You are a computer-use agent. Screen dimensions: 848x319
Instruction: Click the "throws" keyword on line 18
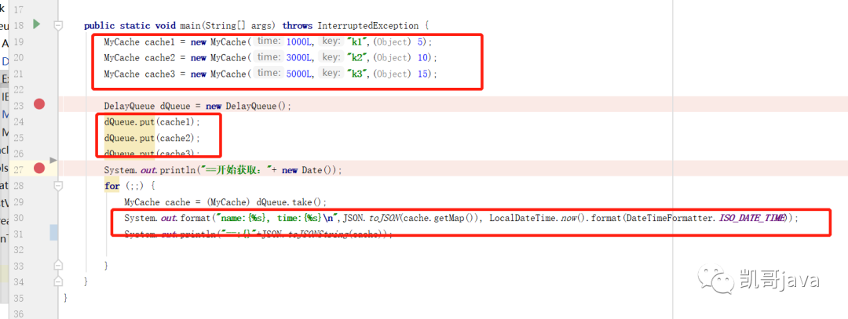(297, 26)
